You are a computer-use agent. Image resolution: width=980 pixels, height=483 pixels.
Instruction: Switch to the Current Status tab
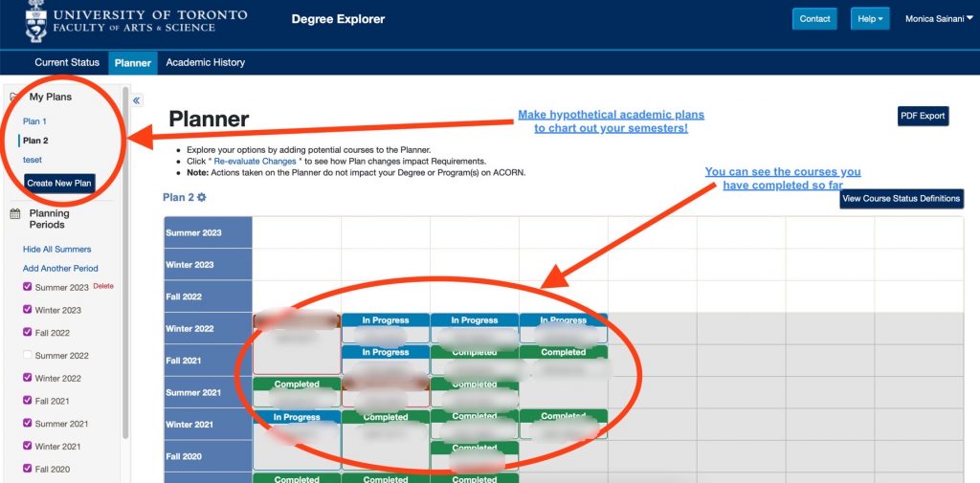tap(67, 63)
